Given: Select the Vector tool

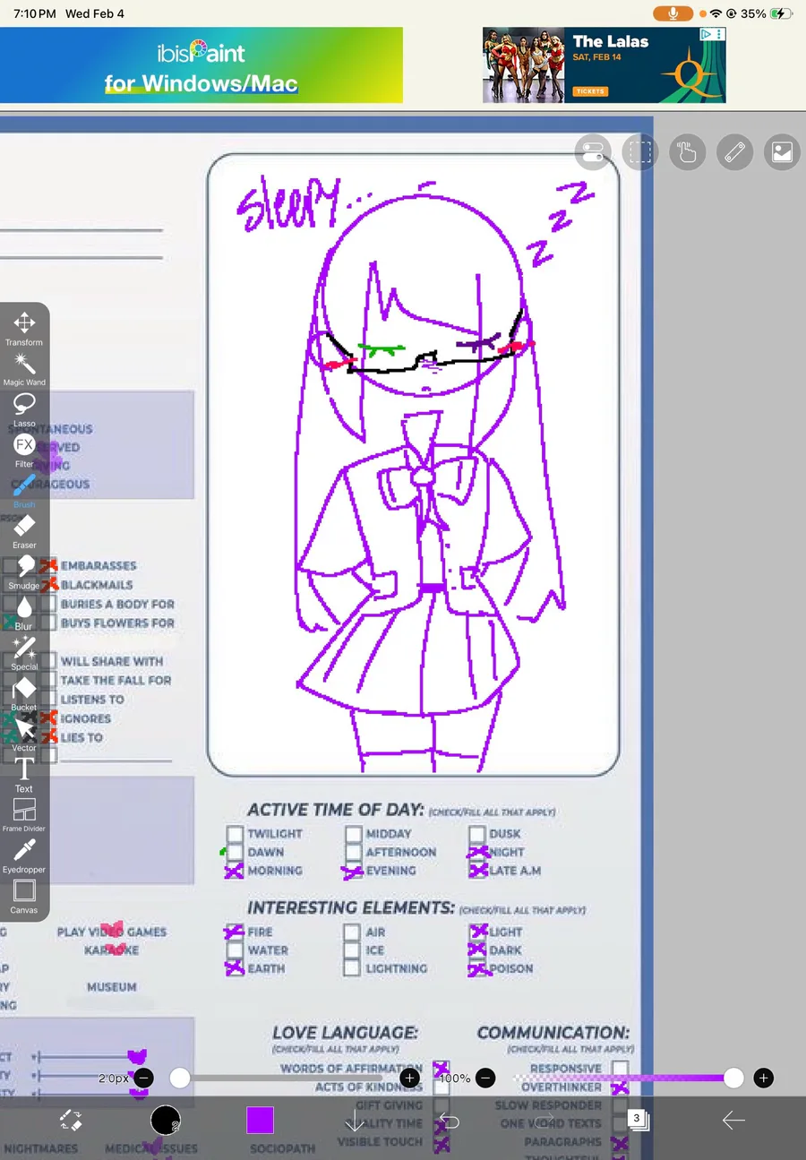Looking at the screenshot, I should click(24, 734).
